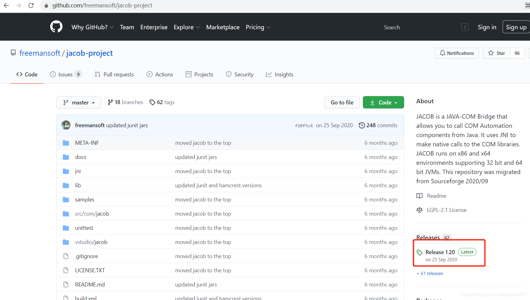530x300 pixels.
Task: Click the history clock icon by 248 commits
Action: click(362, 125)
